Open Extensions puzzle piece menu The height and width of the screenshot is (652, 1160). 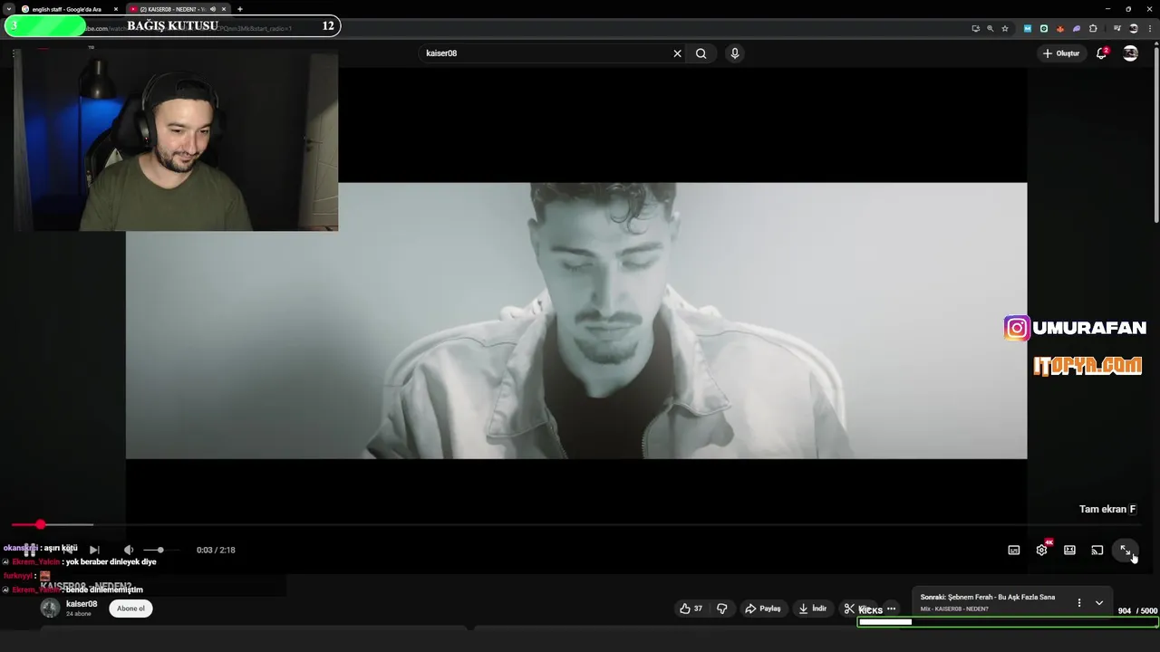coord(1093,28)
